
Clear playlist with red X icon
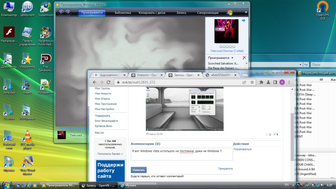[x=244, y=58]
